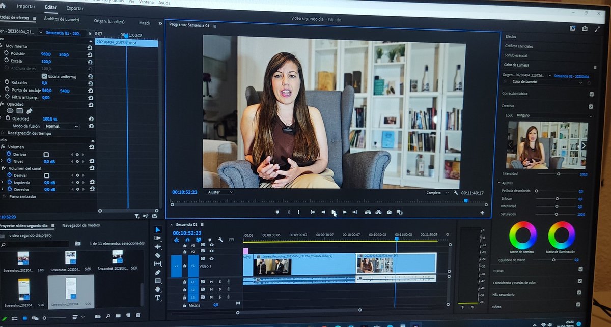Switch to Importar workspace tab

(26, 7)
